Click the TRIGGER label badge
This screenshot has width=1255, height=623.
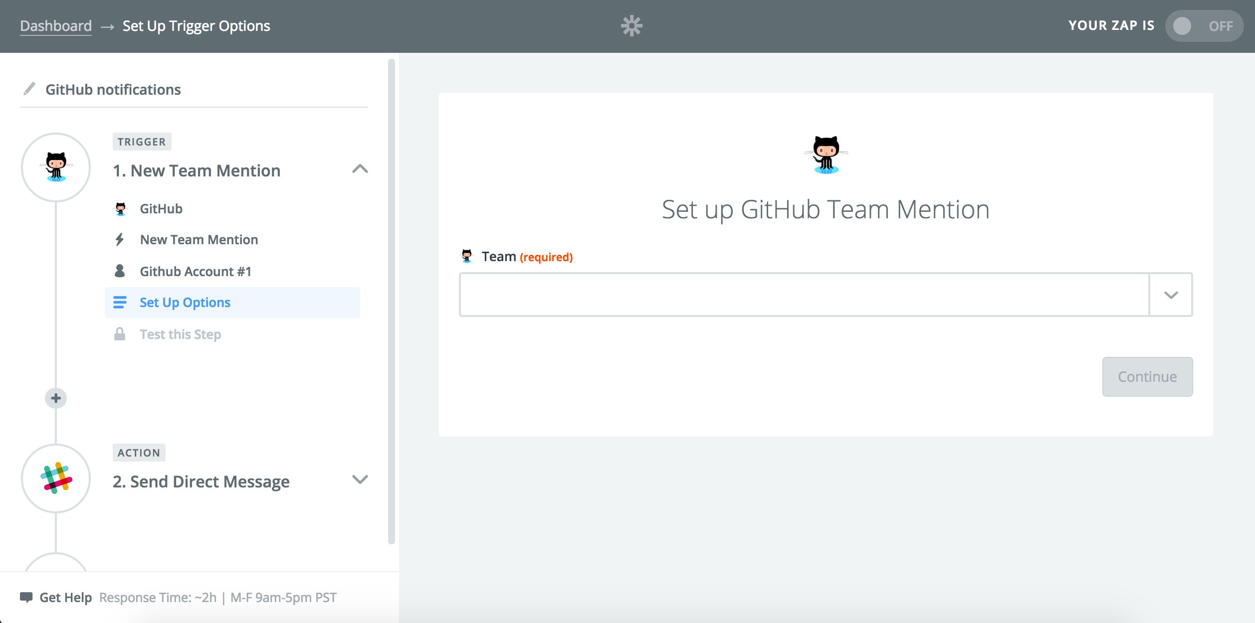pyautogui.click(x=142, y=142)
